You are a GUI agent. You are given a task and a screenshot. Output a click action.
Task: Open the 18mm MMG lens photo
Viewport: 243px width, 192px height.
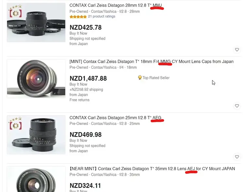(36, 78)
